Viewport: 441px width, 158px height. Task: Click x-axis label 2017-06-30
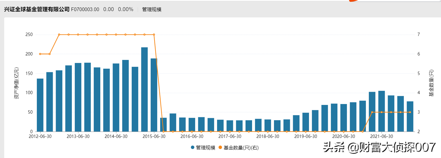pyautogui.click(x=230, y=136)
